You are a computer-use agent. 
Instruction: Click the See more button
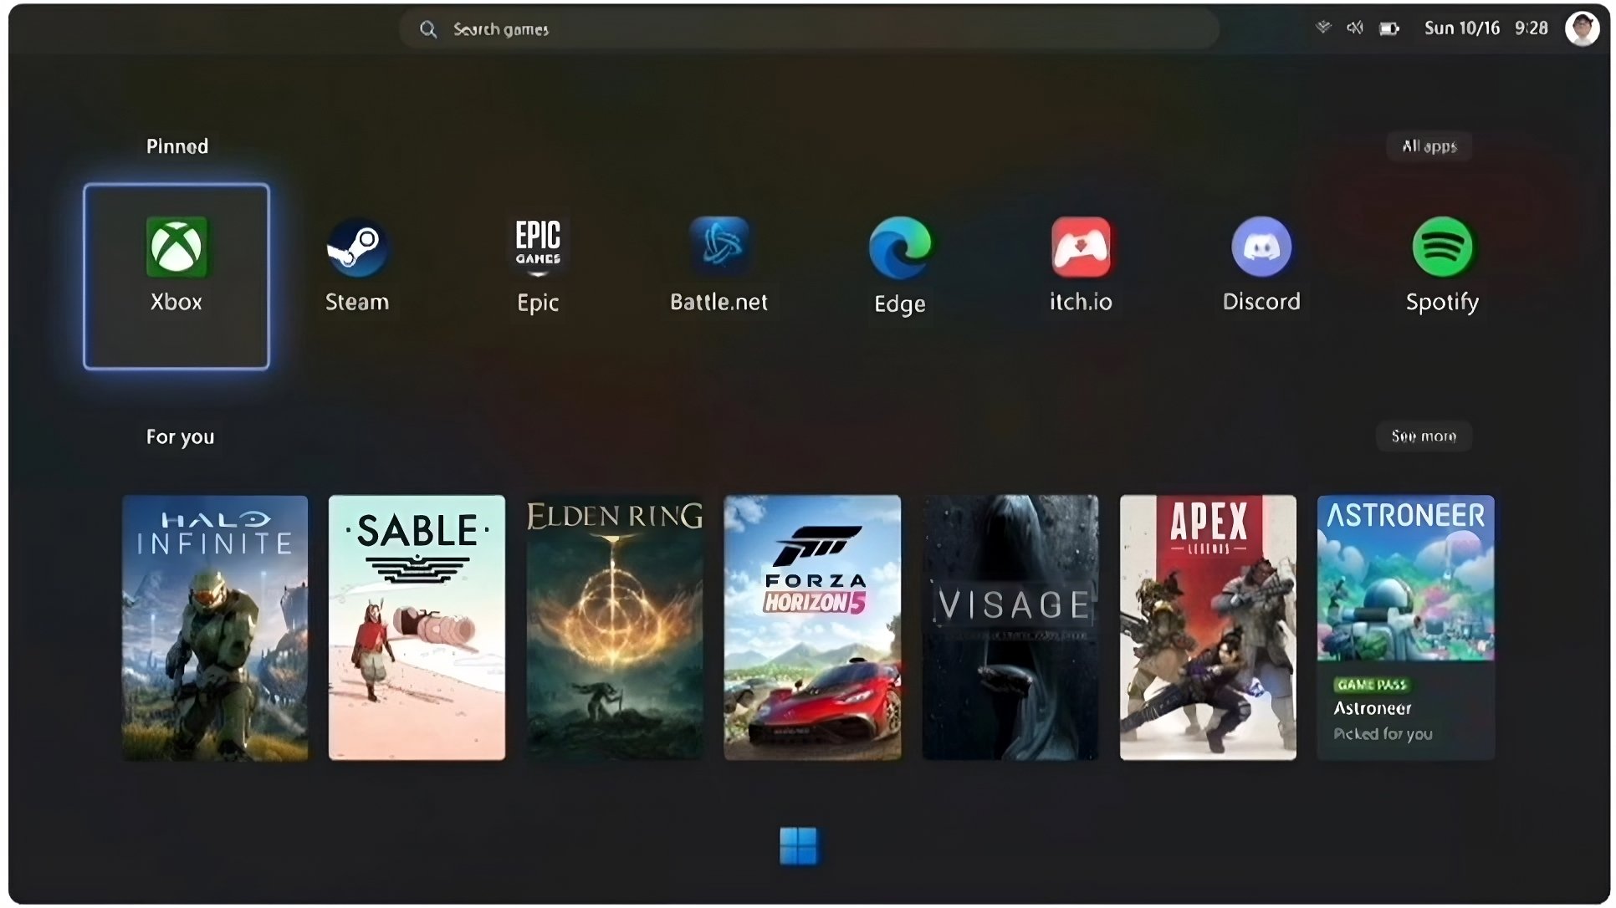[1424, 436]
